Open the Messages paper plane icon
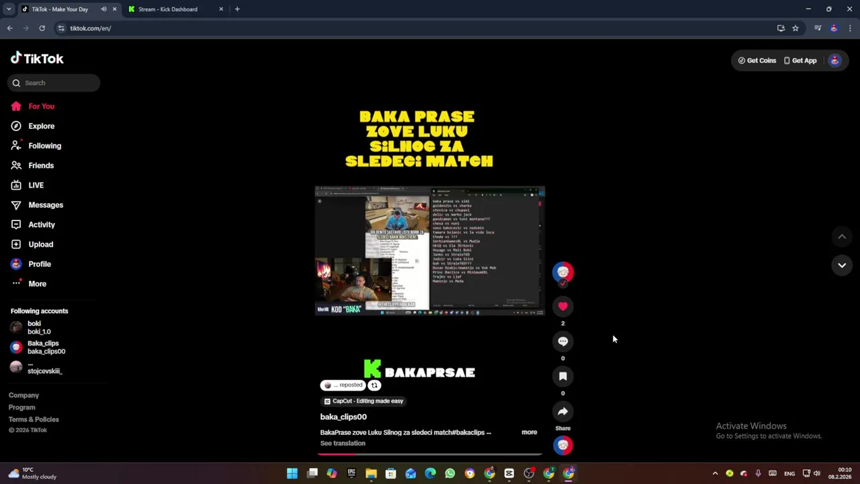This screenshot has width=860, height=484. [x=16, y=205]
